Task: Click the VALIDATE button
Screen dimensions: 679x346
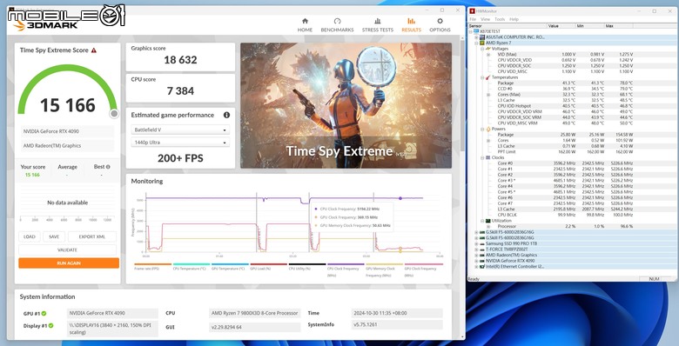Action: coord(68,250)
